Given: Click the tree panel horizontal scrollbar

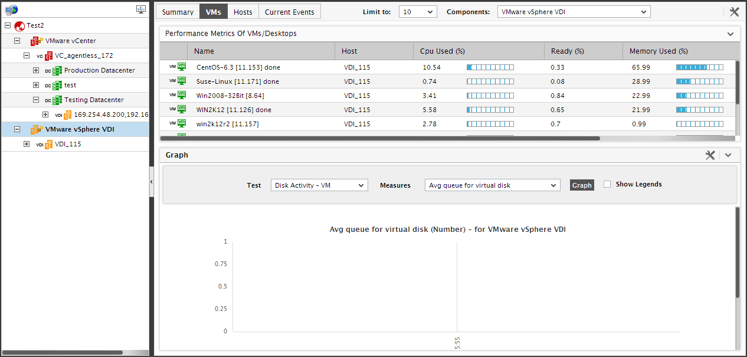Looking at the screenshot, I should point(63,352).
